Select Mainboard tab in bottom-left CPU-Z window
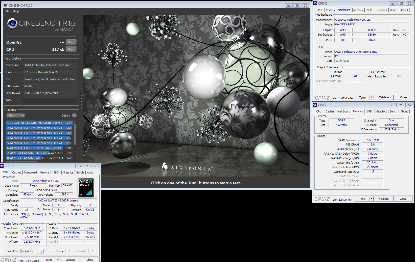 click(30, 172)
